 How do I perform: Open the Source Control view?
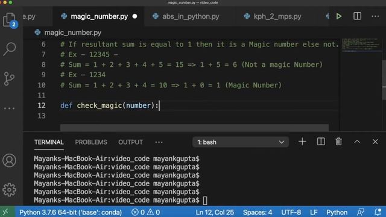pos(10,79)
